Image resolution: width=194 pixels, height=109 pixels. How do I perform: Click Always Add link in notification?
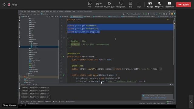[154, 98]
